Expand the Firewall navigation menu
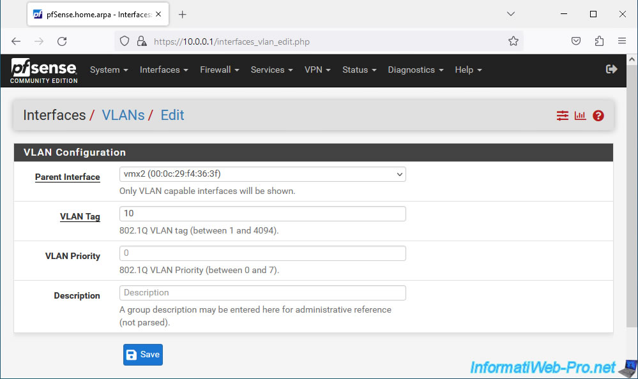Viewport: 638px width, 379px height. tap(219, 70)
